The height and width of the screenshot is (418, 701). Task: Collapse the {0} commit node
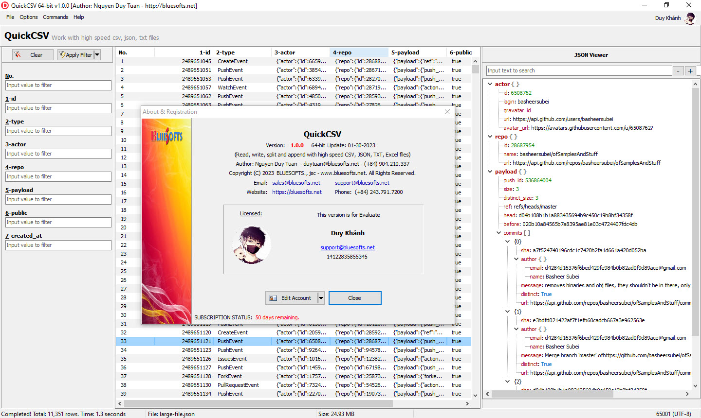click(x=508, y=242)
